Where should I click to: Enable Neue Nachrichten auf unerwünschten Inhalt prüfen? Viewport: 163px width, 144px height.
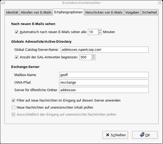13,107
